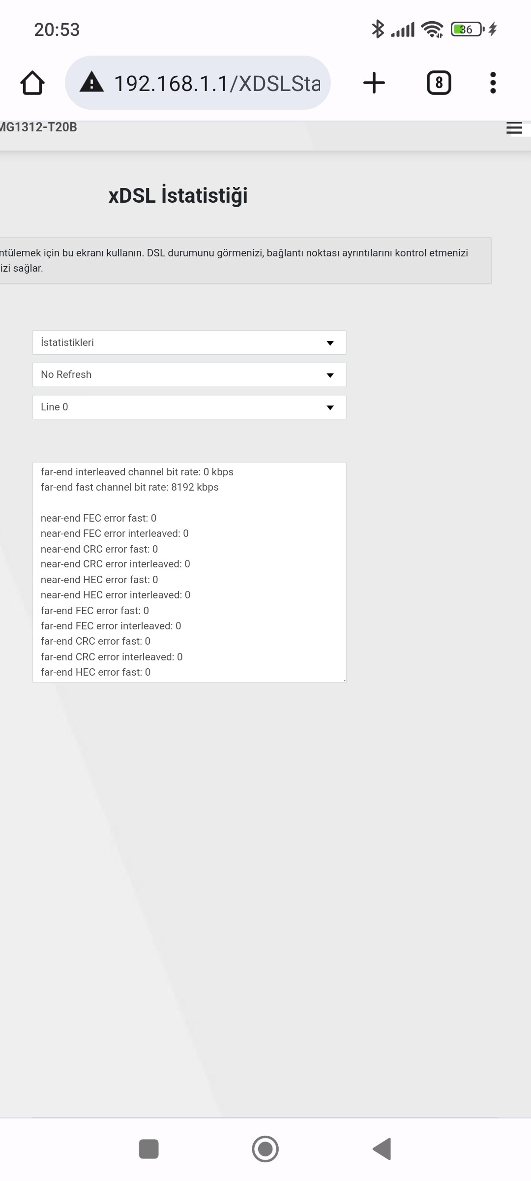
Task: Open the No Refresh interval dropdown
Action: coord(189,375)
